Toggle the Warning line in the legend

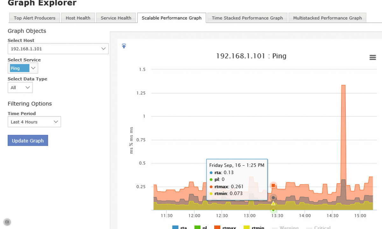pyautogui.click(x=285, y=227)
